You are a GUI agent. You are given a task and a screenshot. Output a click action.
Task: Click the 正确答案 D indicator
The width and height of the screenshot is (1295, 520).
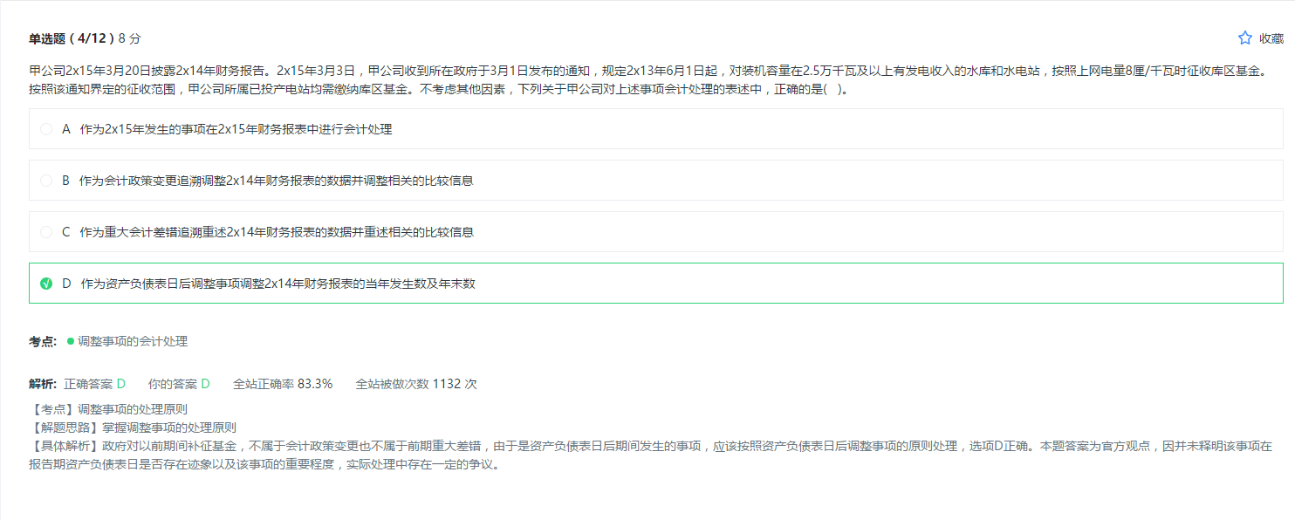[x=94, y=384]
